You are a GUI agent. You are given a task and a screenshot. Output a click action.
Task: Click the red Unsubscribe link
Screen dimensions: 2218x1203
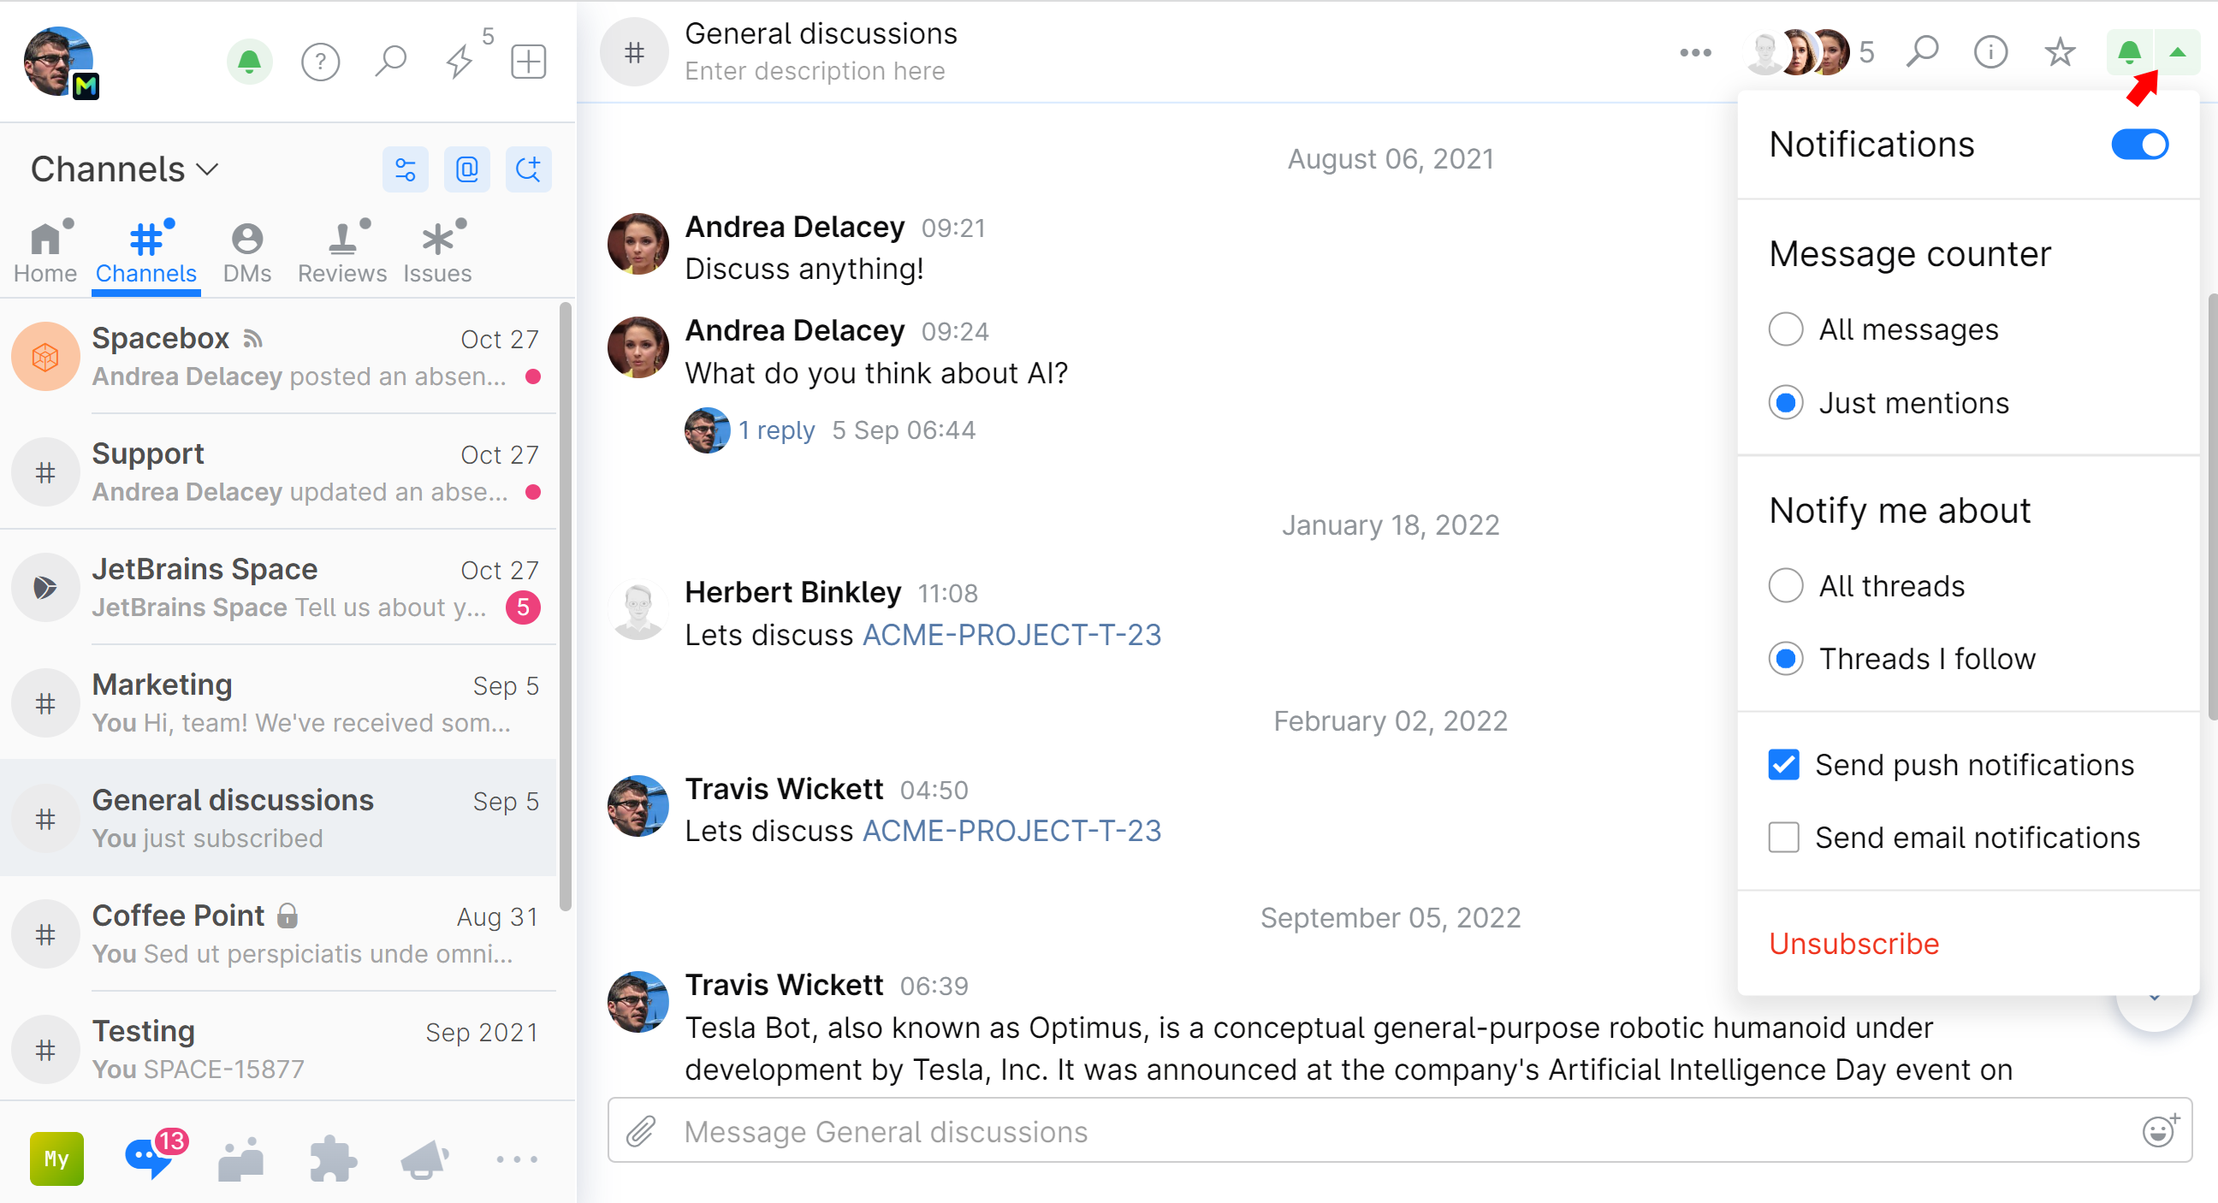pos(1853,944)
